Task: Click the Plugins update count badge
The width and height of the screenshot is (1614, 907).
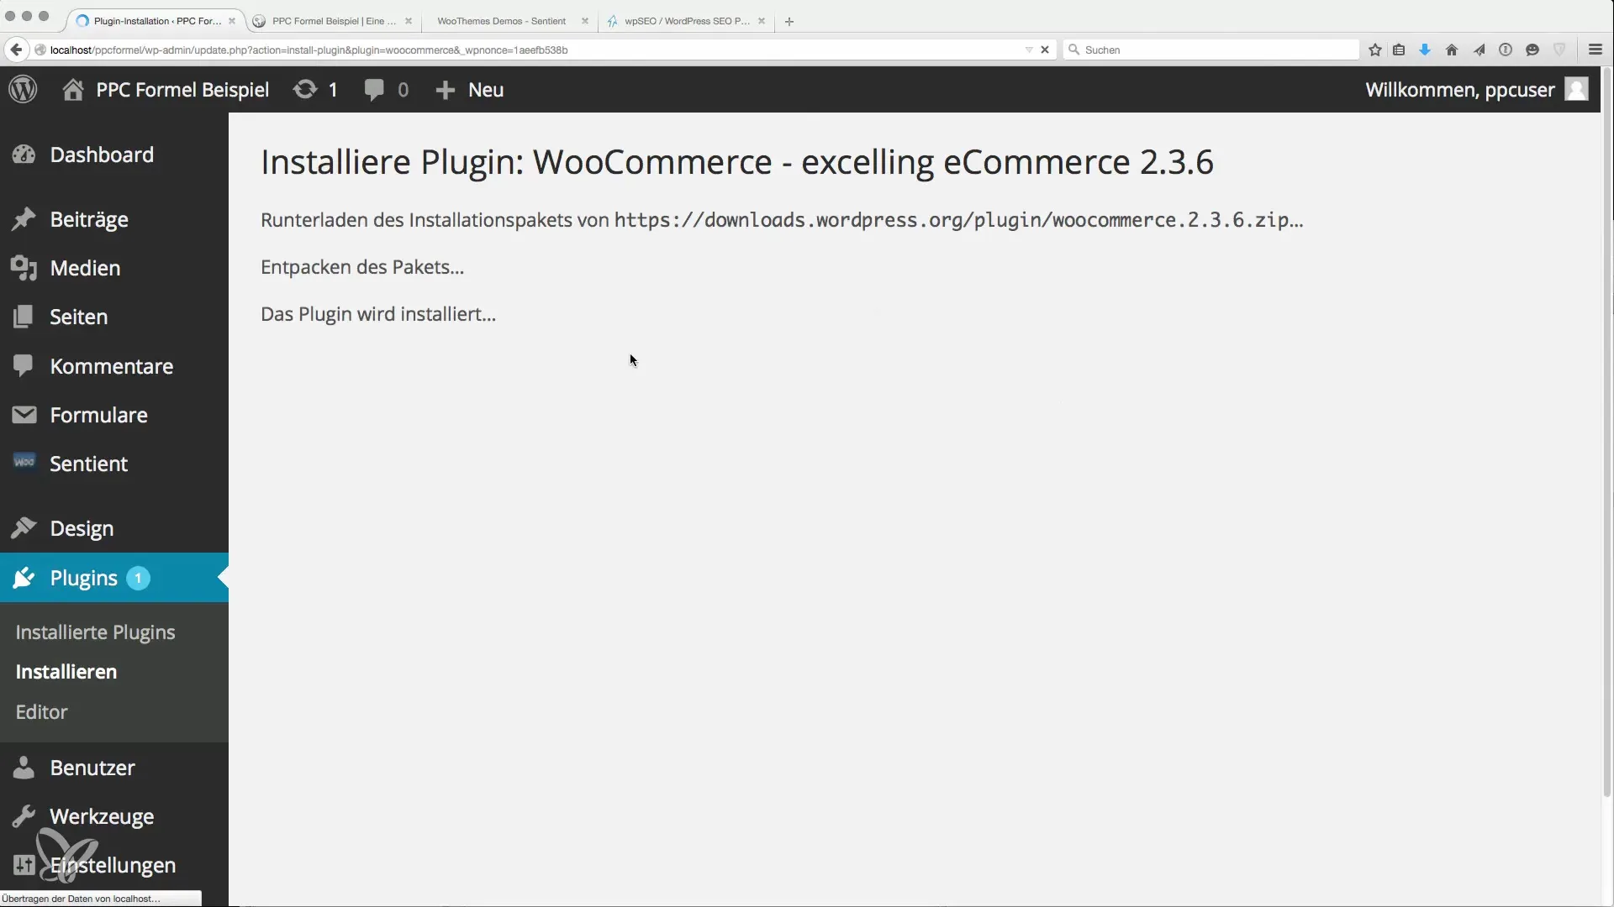Action: point(138,578)
